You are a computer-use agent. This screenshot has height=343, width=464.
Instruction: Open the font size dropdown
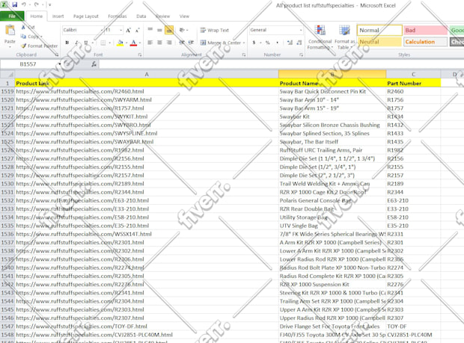point(120,30)
